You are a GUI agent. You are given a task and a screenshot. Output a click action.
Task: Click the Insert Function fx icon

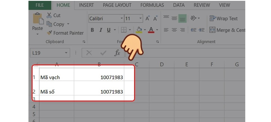tap(117, 53)
